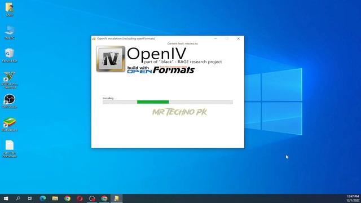This screenshot has height=203, width=361.
Task: Open File Explorer from taskbar
Action: [55, 198]
